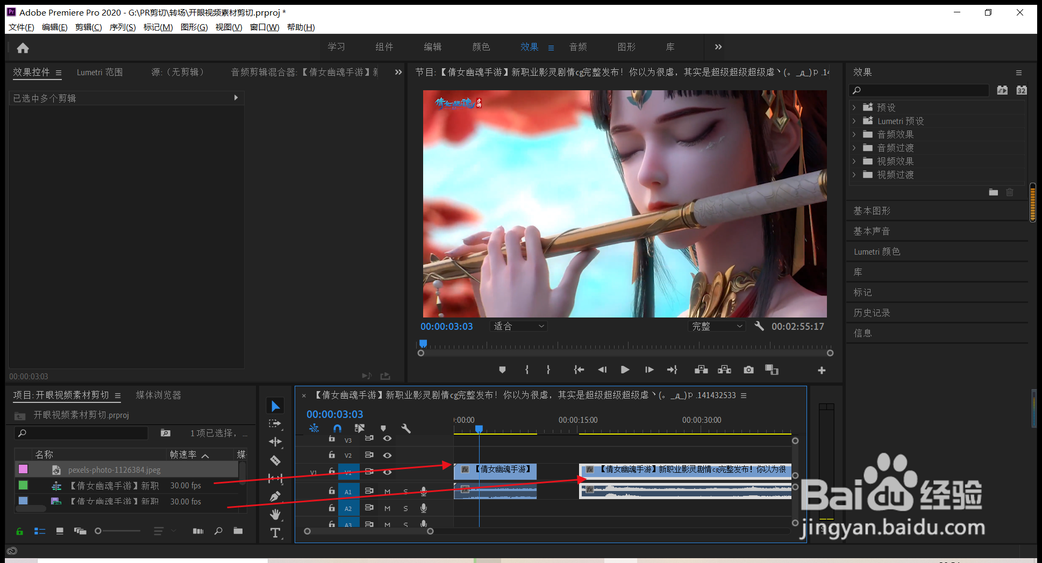The width and height of the screenshot is (1042, 563).
Task: Select the Ripple Edit tool
Action: (275, 442)
